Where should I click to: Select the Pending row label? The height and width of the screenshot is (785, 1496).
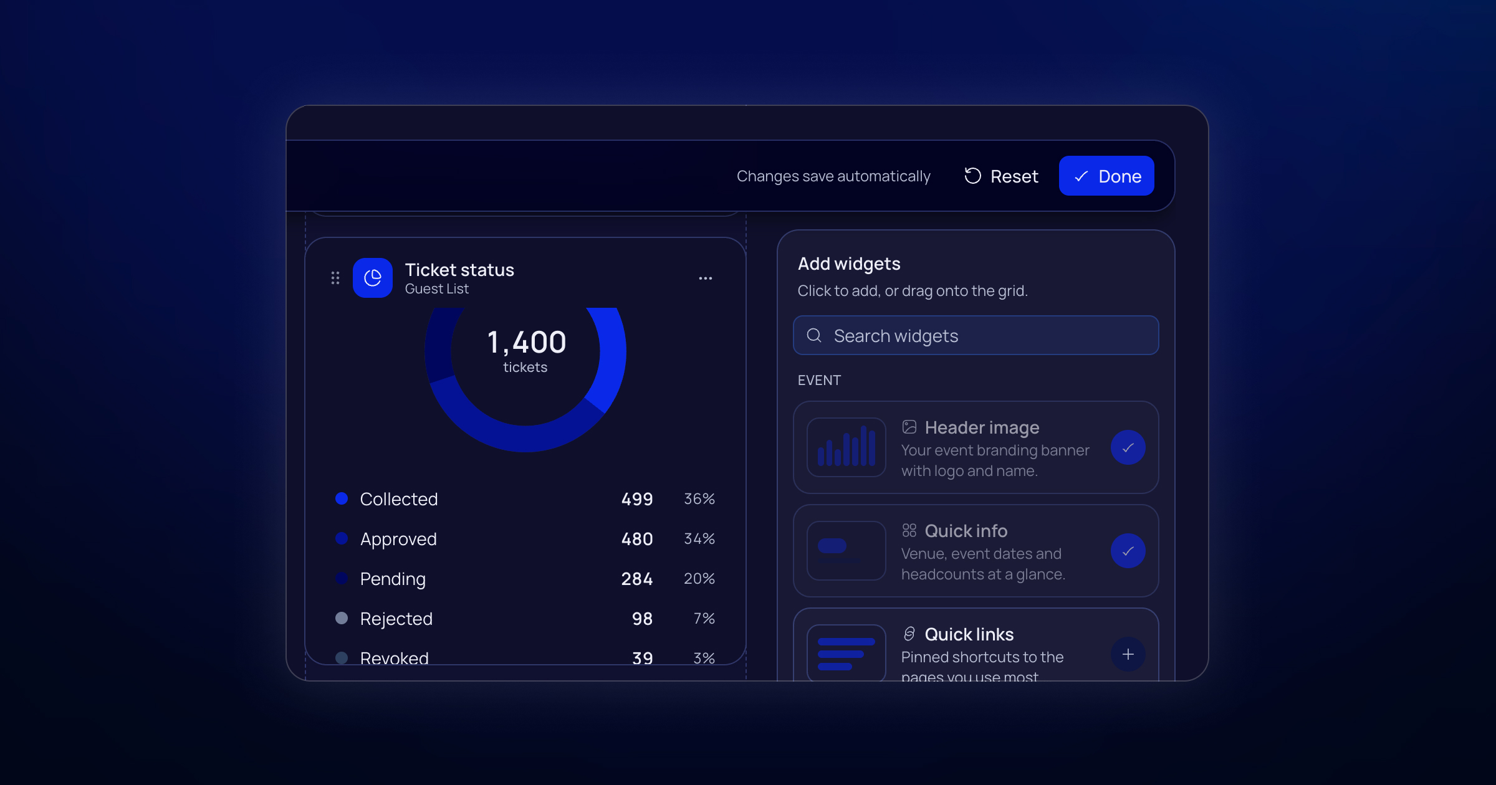[393, 579]
